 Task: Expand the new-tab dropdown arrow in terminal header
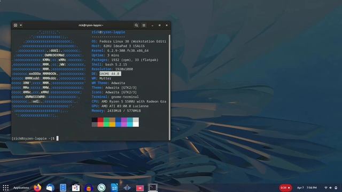[x=21, y=25]
